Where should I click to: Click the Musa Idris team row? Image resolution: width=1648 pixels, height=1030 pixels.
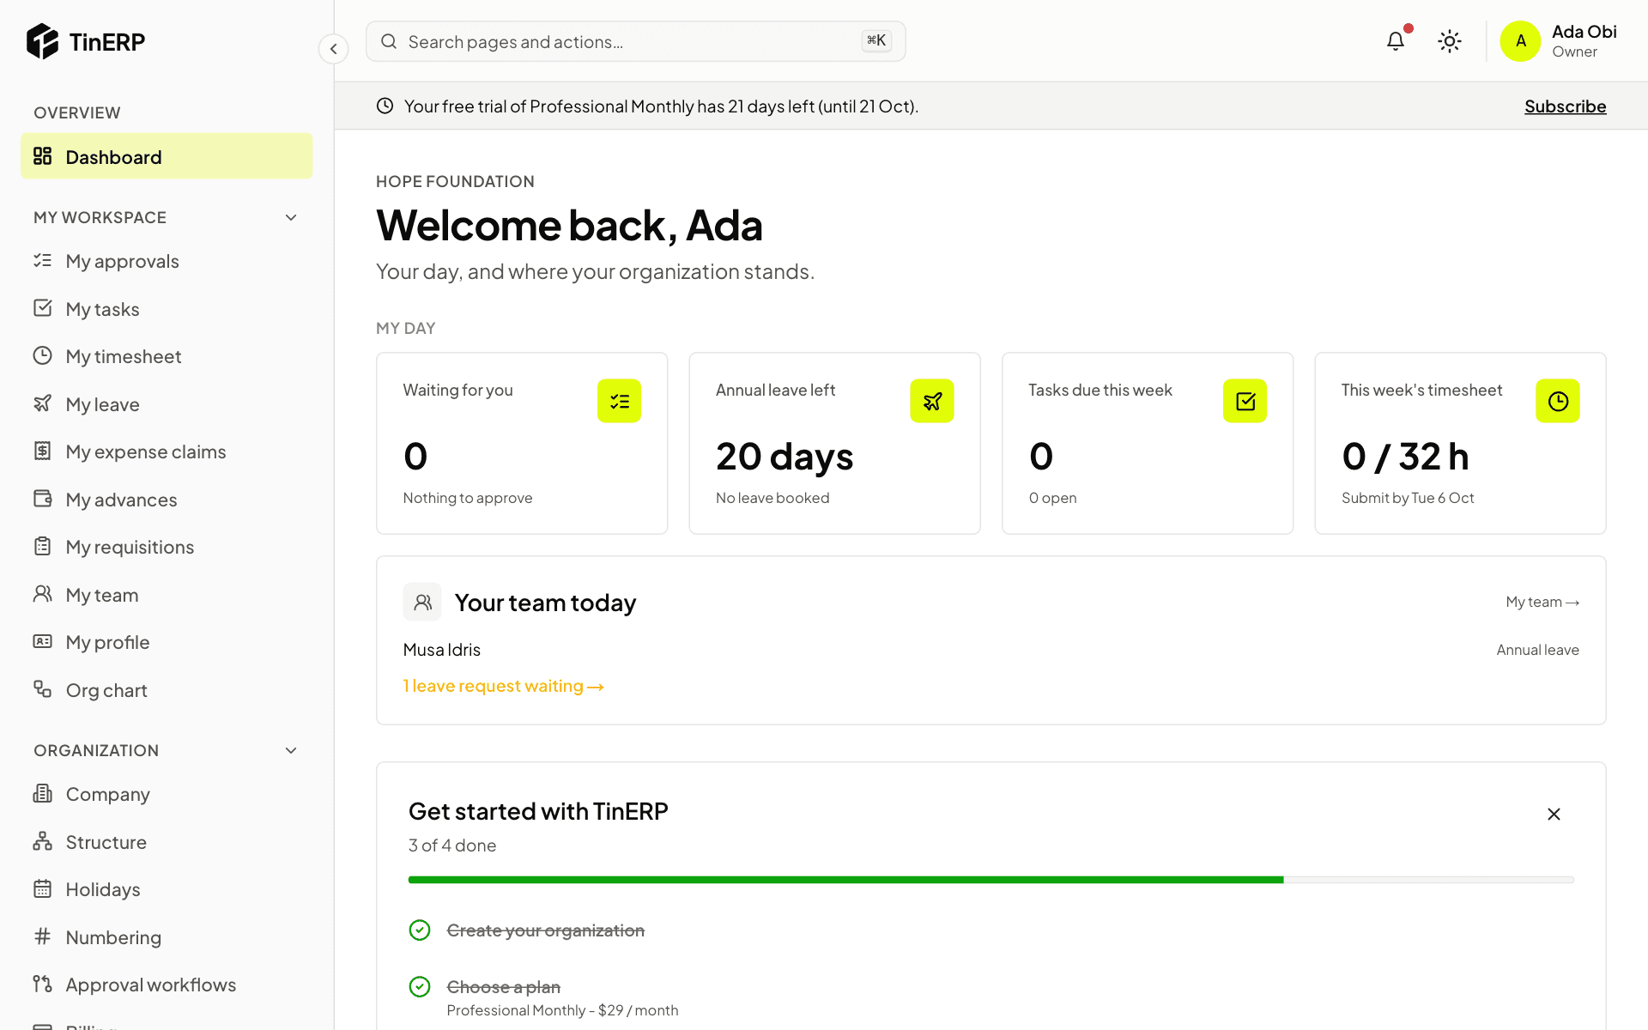(x=991, y=650)
